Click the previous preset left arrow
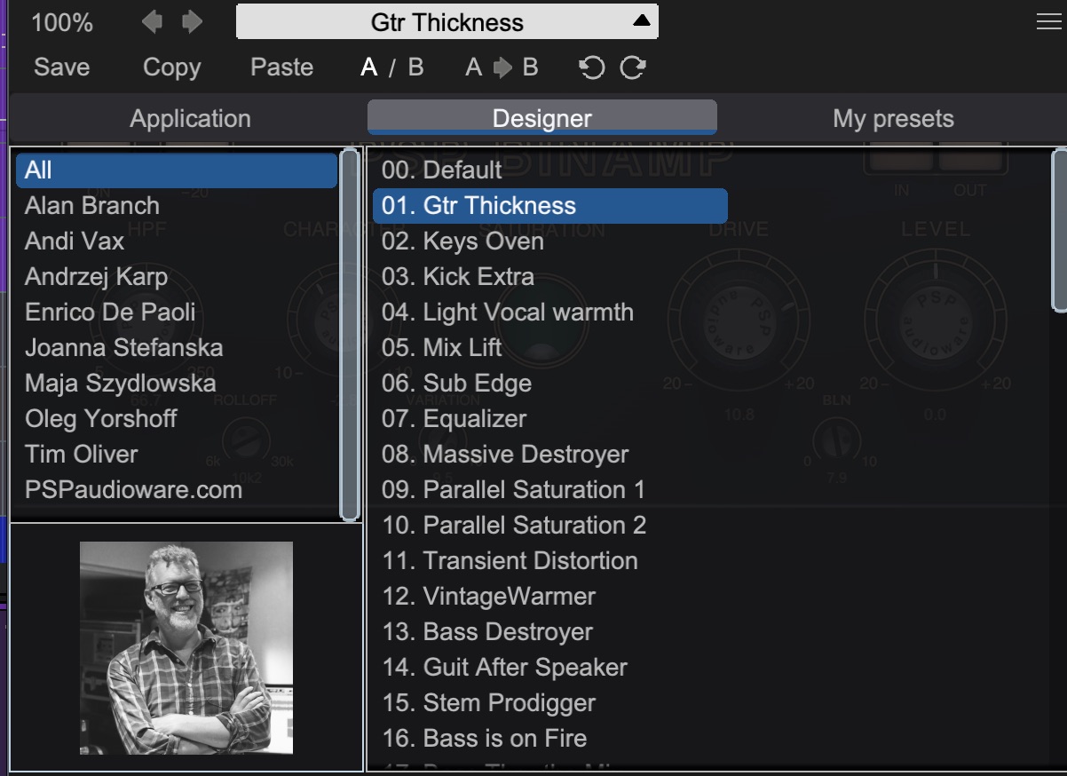The image size is (1067, 776). (x=152, y=22)
